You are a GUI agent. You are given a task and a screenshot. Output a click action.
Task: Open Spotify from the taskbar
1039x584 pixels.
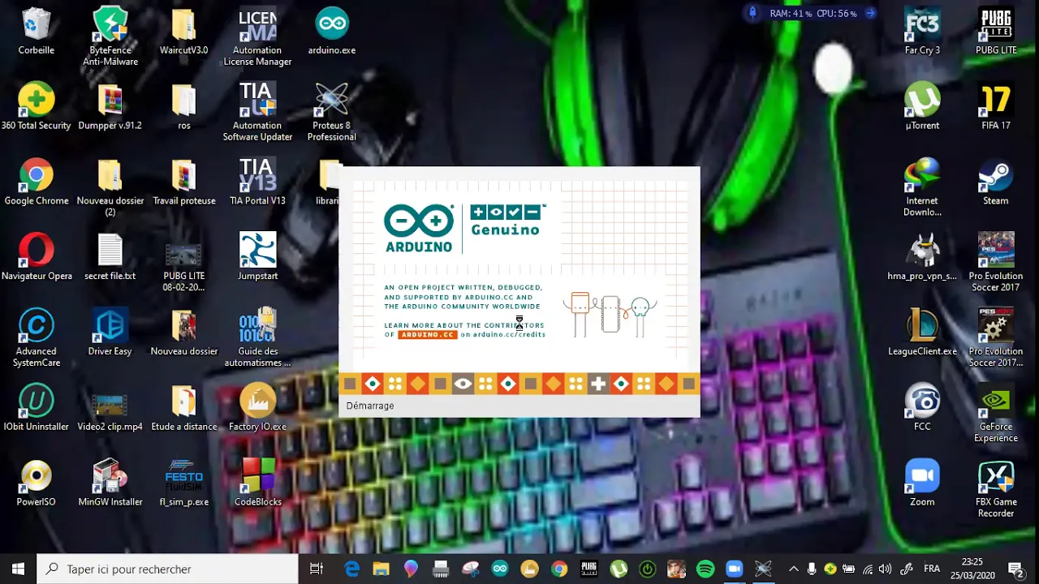(x=705, y=569)
